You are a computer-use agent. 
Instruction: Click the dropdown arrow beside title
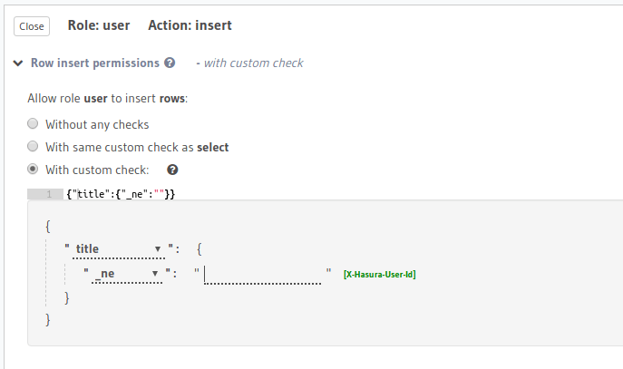[x=157, y=249]
